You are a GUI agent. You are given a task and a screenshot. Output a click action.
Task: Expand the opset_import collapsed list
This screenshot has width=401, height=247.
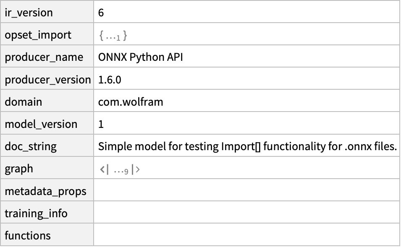tap(113, 36)
